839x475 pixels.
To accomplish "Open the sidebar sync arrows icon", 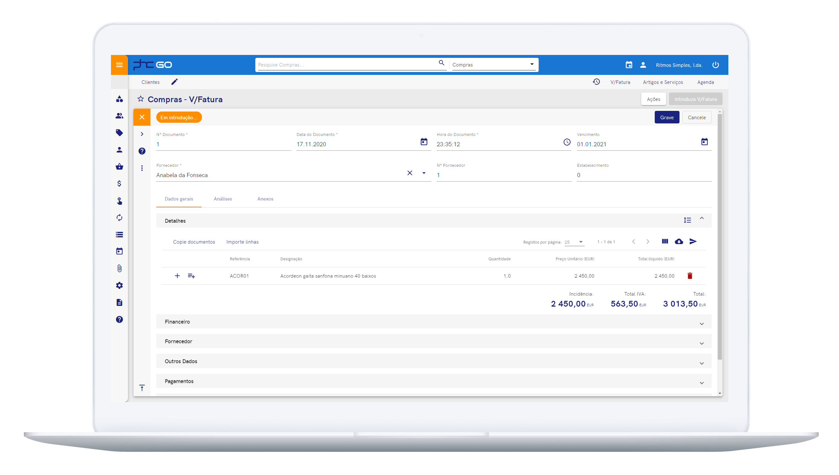I will (119, 218).
